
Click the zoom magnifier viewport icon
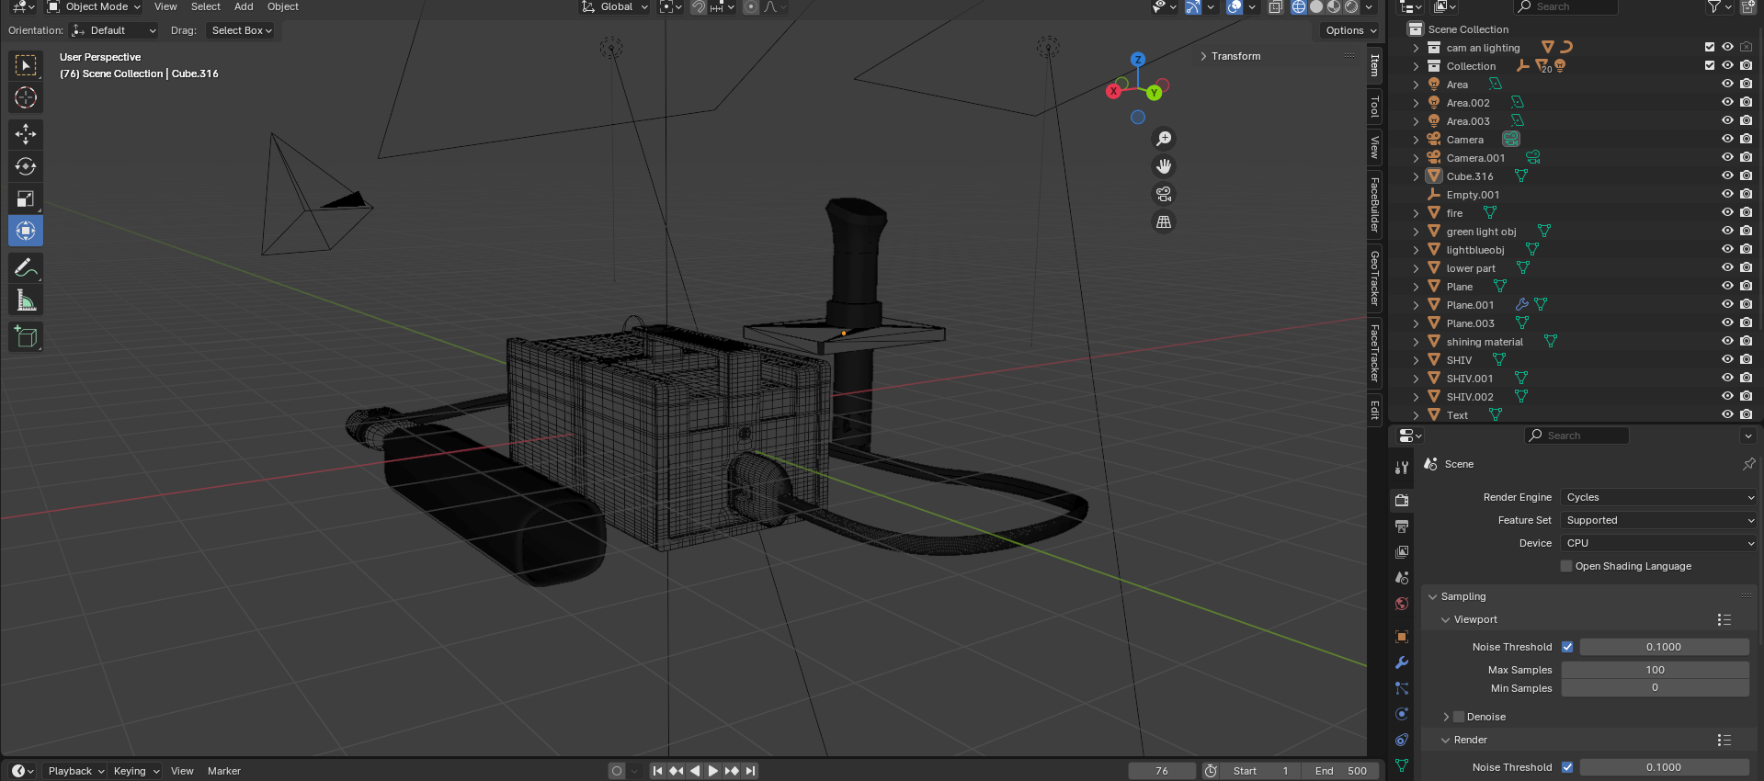pyautogui.click(x=1164, y=139)
